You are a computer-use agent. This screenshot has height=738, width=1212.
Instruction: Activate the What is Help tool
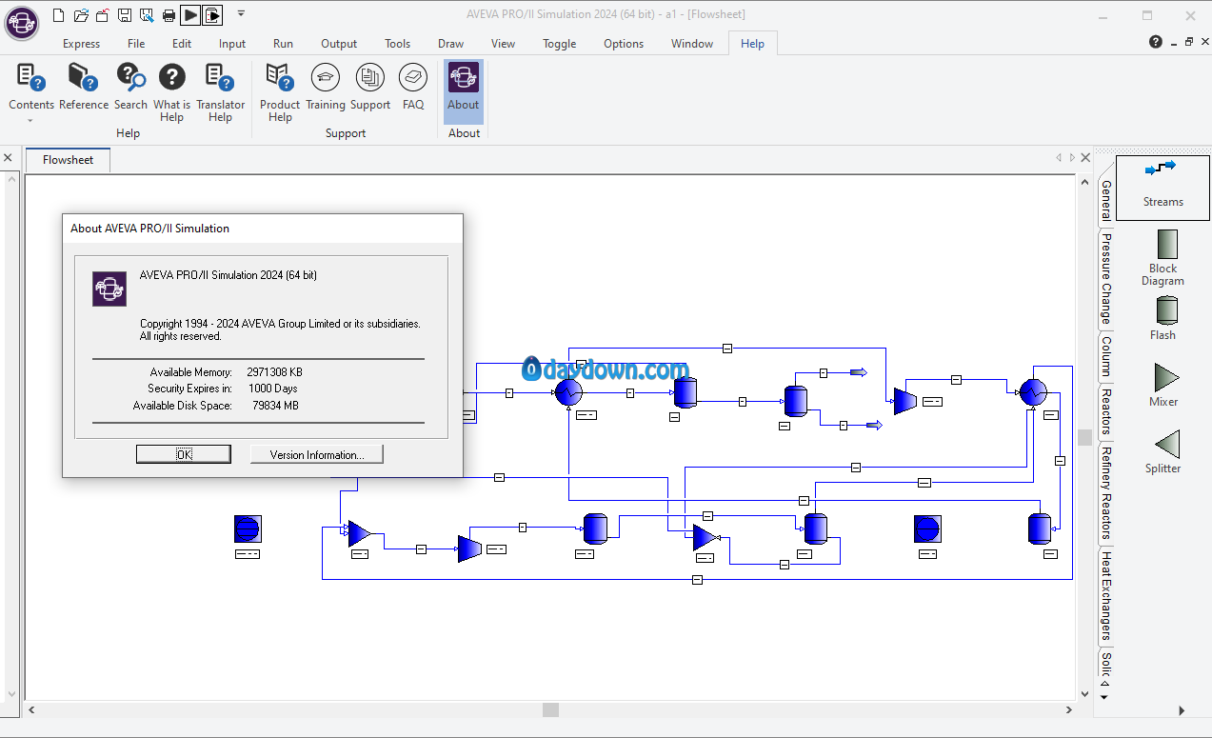pos(171,92)
